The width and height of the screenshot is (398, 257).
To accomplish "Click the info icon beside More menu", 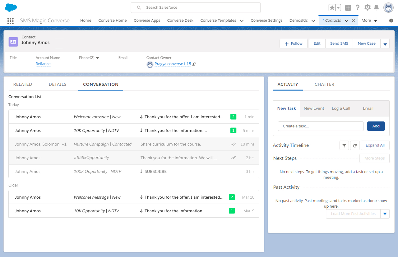I will (391, 20).
